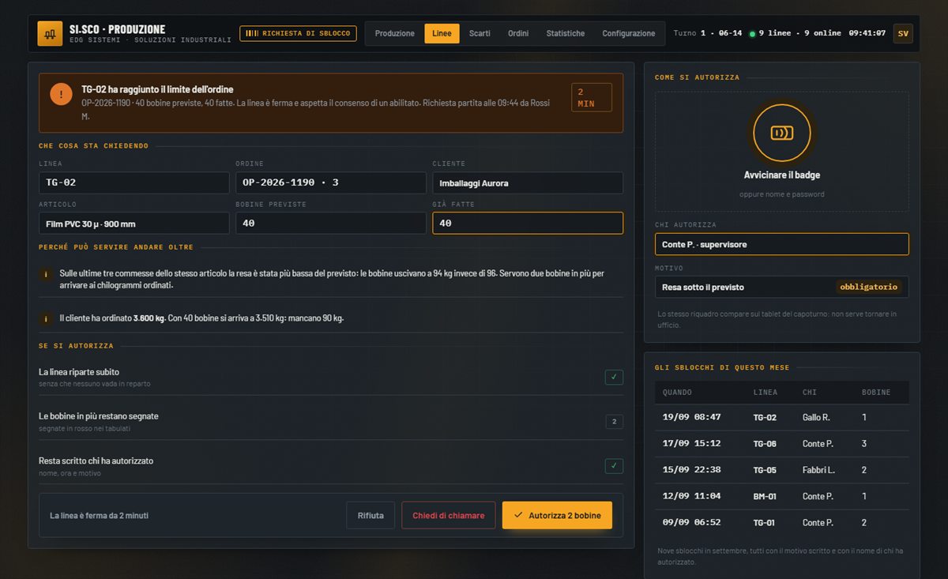Click the info icon beside "Il cliente ha ordinato"
948x579 pixels.
tap(47, 318)
